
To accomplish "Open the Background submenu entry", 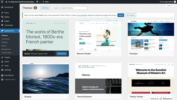I will 6,49.
